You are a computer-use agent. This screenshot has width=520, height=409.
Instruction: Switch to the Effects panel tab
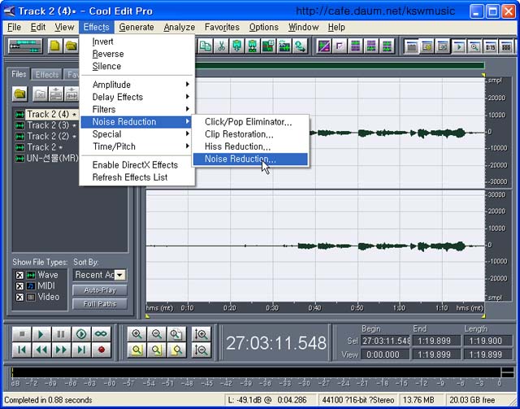(x=47, y=75)
